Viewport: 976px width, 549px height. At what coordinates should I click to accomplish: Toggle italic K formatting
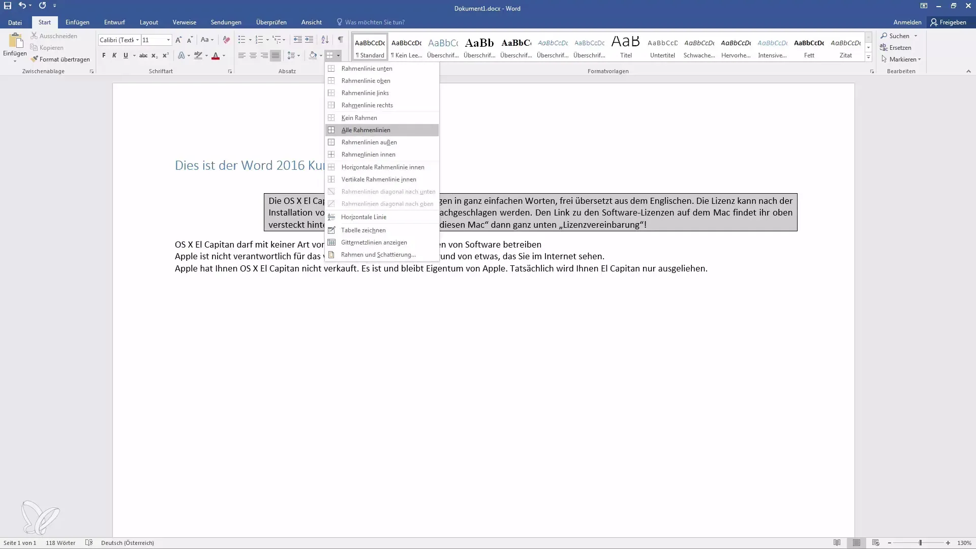[x=115, y=55]
